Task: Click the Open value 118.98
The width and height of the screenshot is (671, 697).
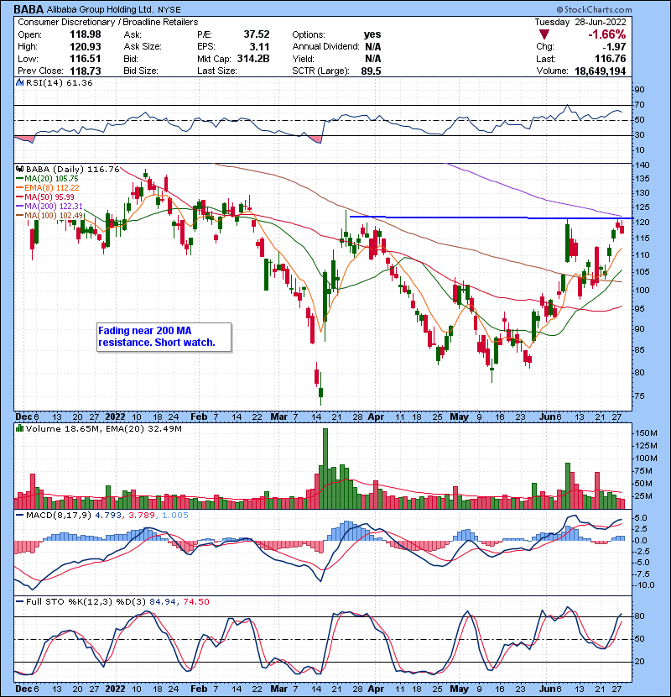Action: (x=86, y=34)
